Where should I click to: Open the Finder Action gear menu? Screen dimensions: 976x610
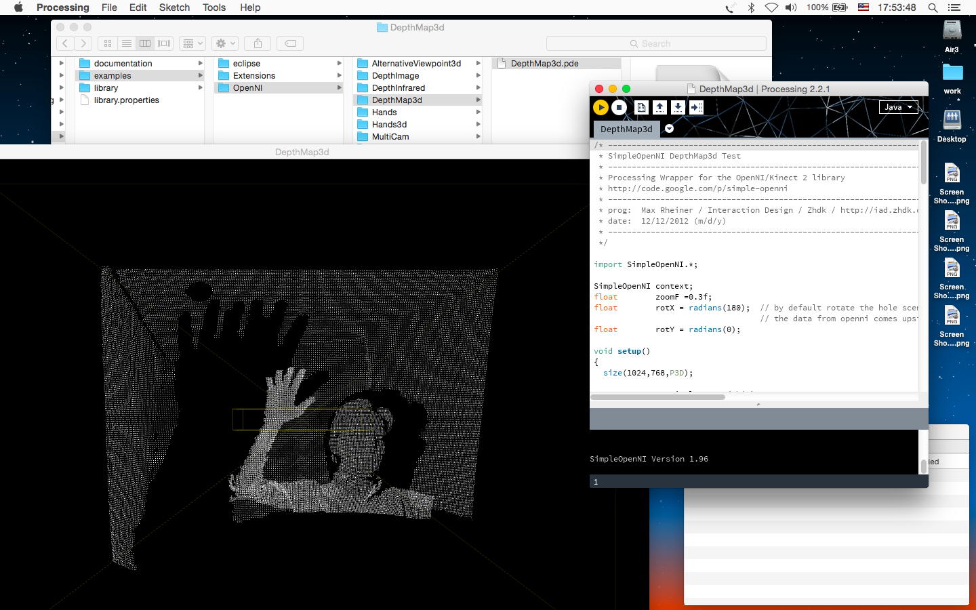224,43
